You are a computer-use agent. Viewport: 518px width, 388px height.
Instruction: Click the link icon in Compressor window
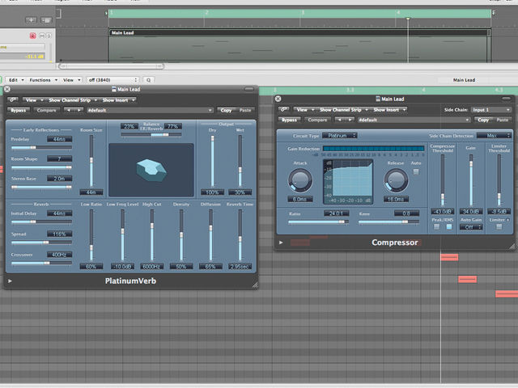pyautogui.click(x=284, y=110)
